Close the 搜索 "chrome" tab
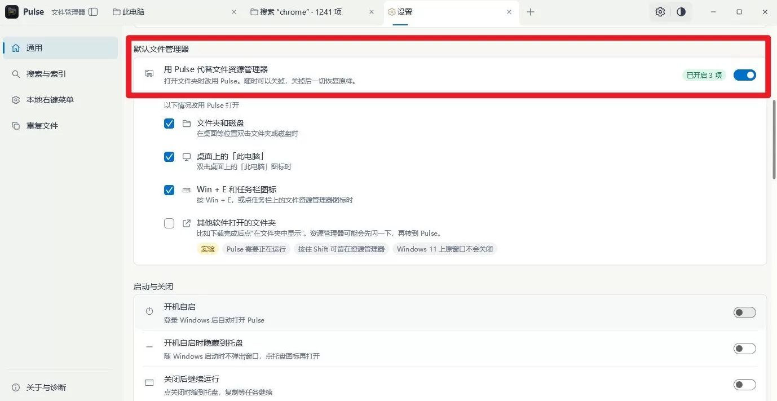Screen dimensions: 777x401 point(372,12)
